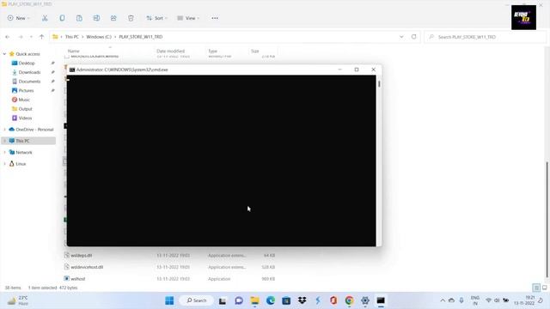Click the New button in File Explorer
The width and height of the screenshot is (550, 309).
point(18,18)
